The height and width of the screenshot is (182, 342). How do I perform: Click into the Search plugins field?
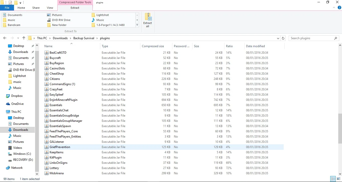(311, 38)
